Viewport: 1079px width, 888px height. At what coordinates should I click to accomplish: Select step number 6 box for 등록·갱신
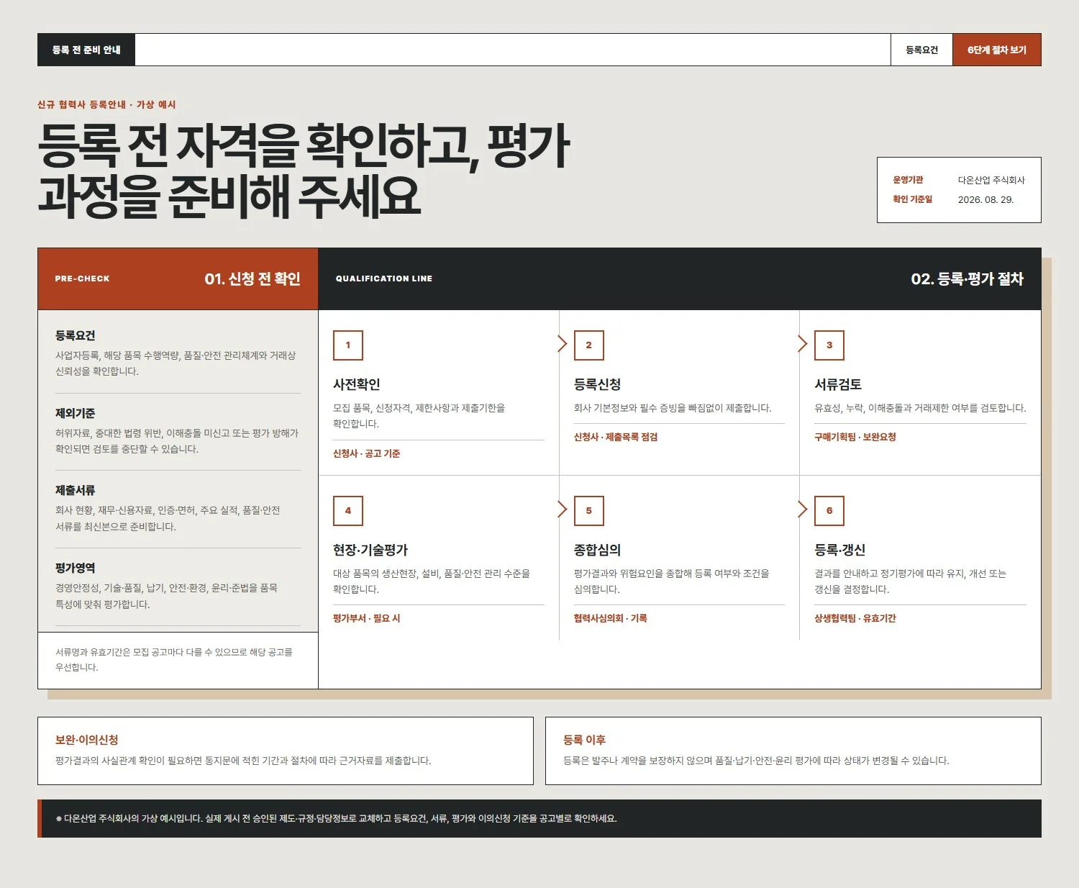click(x=829, y=511)
